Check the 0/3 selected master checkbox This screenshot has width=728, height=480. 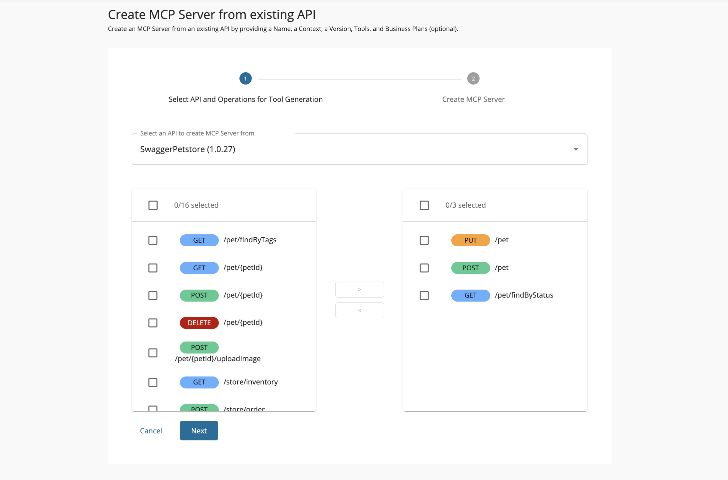[424, 205]
